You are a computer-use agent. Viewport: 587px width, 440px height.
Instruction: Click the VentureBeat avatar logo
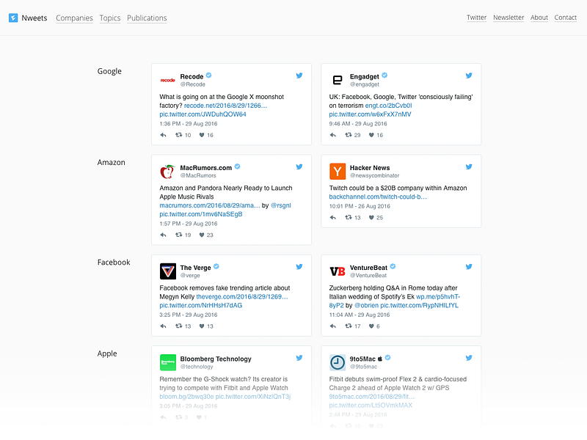[338, 271]
